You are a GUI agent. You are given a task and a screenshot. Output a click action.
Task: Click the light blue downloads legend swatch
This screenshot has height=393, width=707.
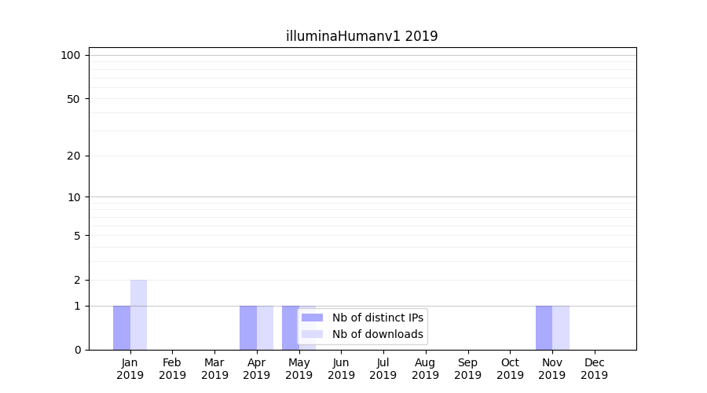tap(312, 335)
